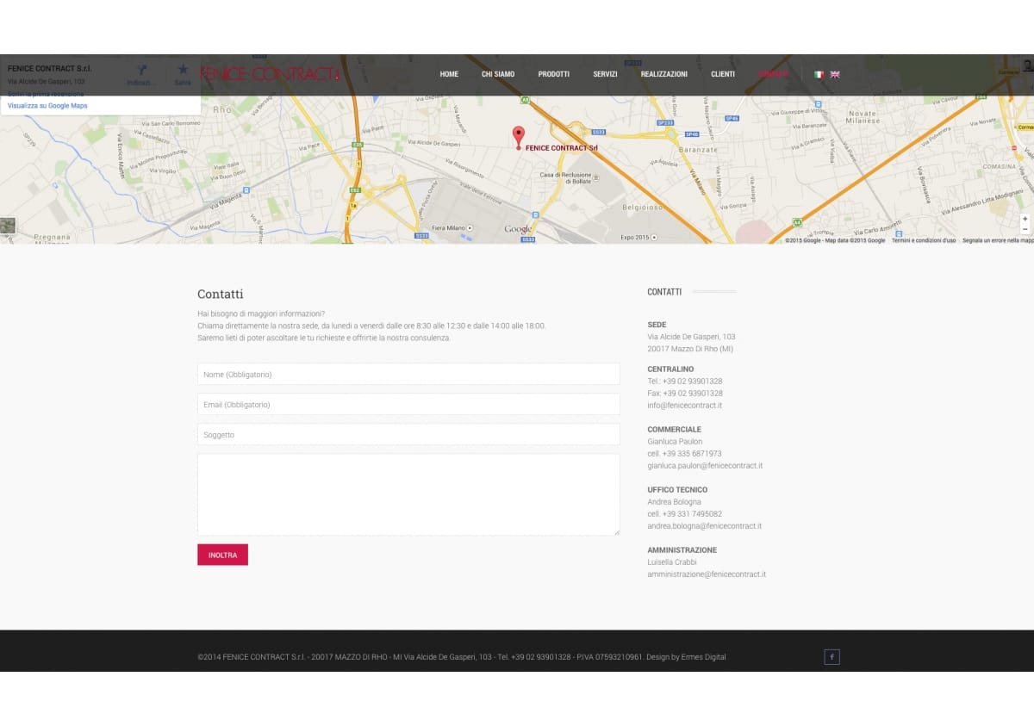Click the Tel.: +39 02 93901328 text
The image size is (1034, 726).
685,382
